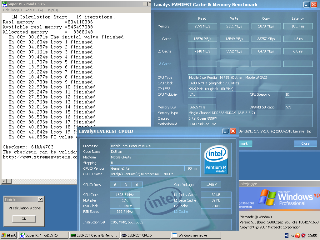Click the CPU Type field Mobile Intel Pentium M 735

click(x=250, y=77)
